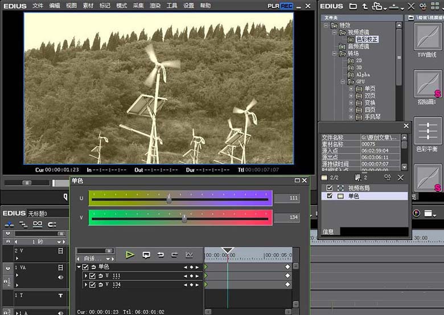Select the 色彩校正 folder in effects tree

coord(367,39)
